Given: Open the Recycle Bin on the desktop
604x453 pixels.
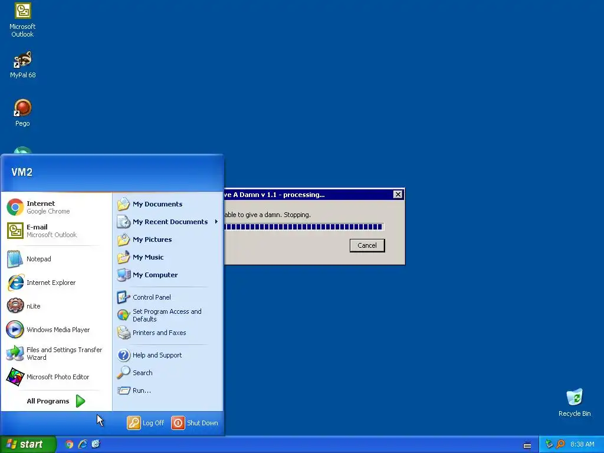Looking at the screenshot, I should tap(575, 403).
